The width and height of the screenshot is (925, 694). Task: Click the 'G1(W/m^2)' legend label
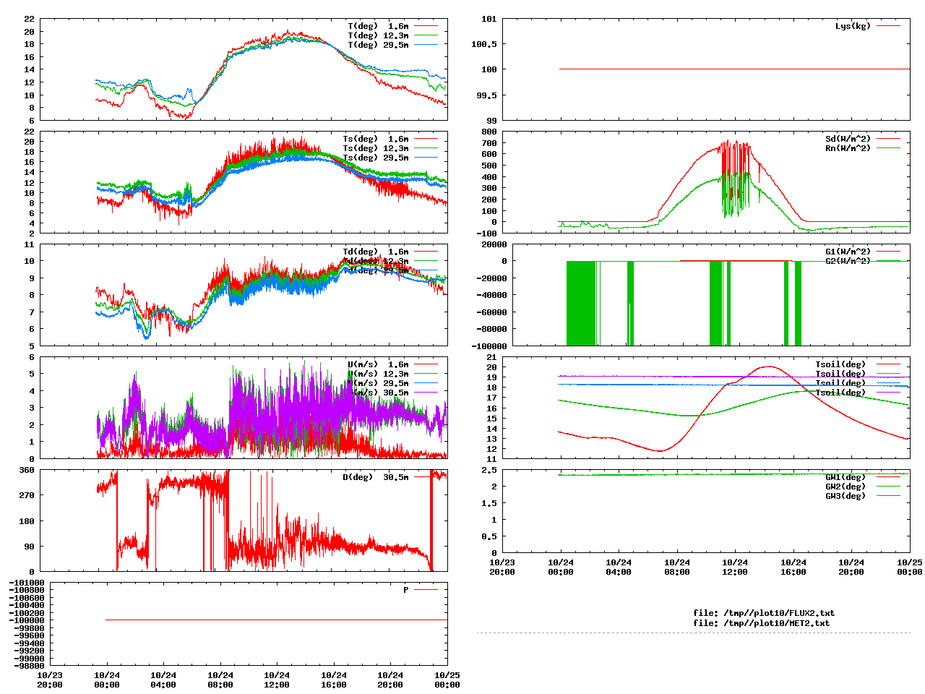[848, 252]
